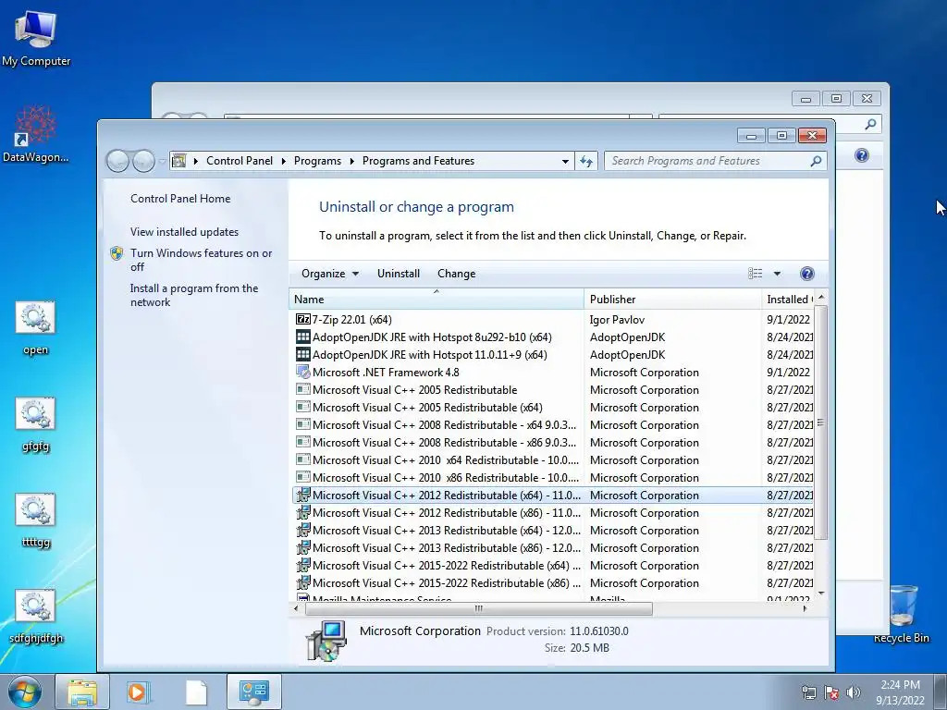947x710 pixels.
Task: Click the Forward navigation arrow
Action: click(x=143, y=161)
